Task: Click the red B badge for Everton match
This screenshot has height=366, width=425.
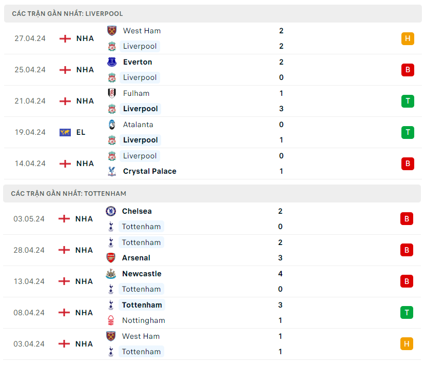Action: 408,70
